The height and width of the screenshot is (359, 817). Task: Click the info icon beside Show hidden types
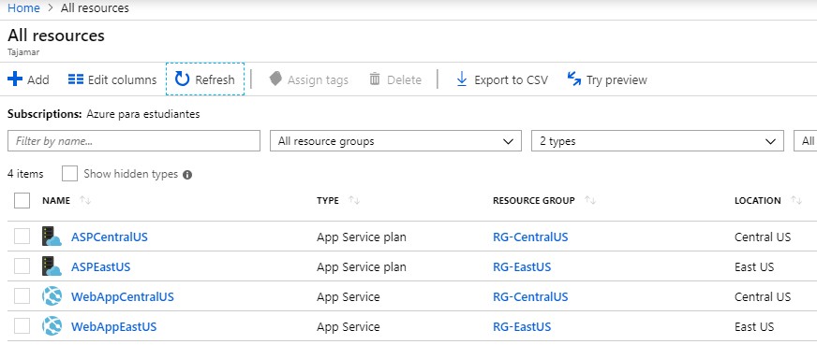tap(187, 175)
